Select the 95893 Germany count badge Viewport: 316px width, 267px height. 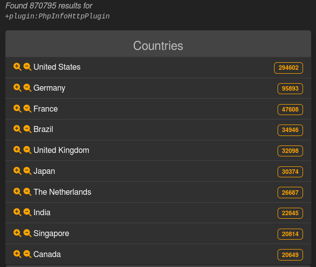point(290,89)
